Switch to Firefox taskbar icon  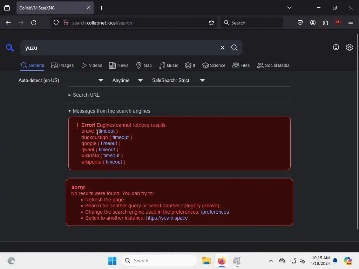222,261
